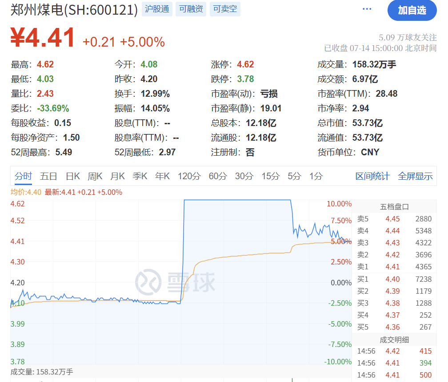Image resolution: width=448 pixels, height=382 pixels.
Task: Click the 加自选 button
Action: tap(412, 10)
